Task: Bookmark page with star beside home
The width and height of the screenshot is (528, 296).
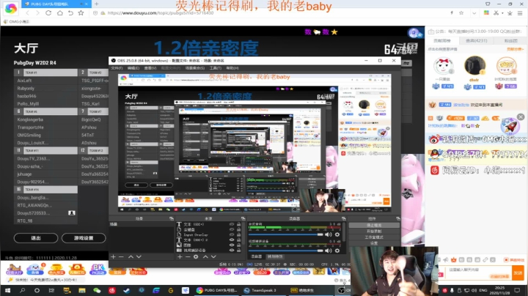Action: [81, 12]
